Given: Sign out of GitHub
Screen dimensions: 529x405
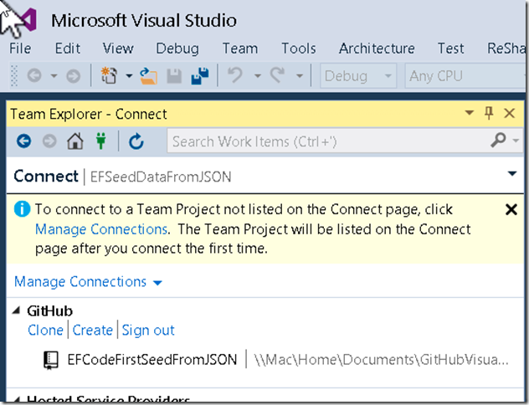Looking at the screenshot, I should click(x=148, y=331).
